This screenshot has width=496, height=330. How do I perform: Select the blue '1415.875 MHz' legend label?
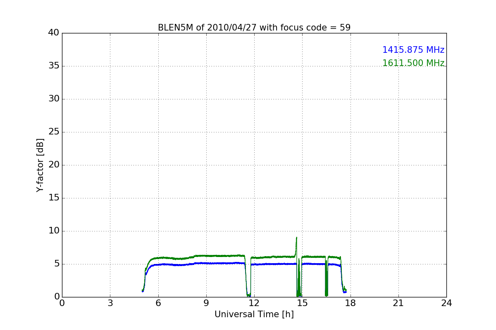413,50
